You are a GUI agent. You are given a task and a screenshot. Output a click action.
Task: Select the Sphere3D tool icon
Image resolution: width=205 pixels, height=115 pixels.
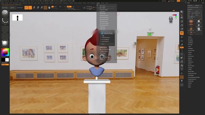(x=199, y=22)
